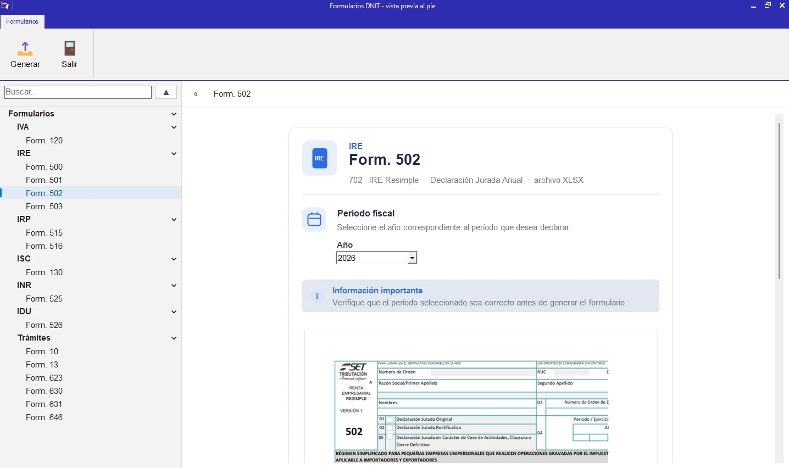Select Form. 631 in the tree
This screenshot has width=789, height=468.
tap(45, 404)
